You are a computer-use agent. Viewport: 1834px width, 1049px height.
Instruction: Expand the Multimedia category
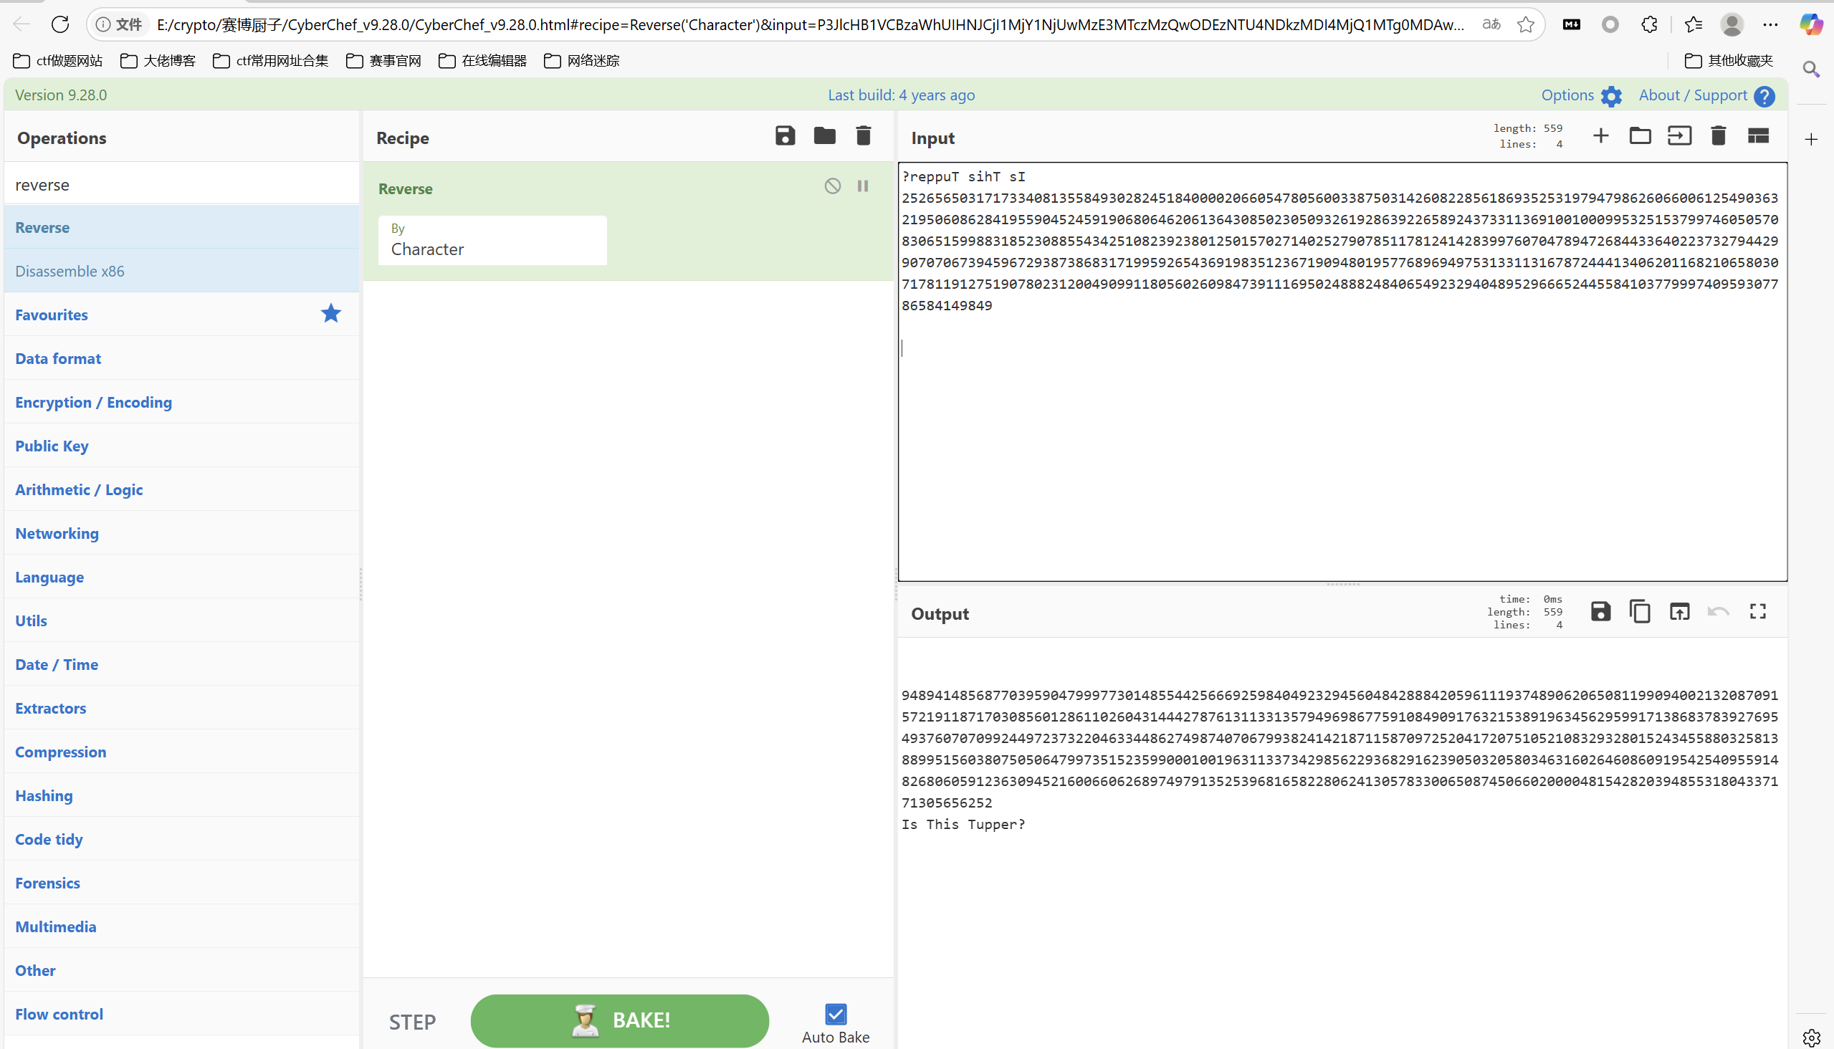pyautogui.click(x=181, y=926)
